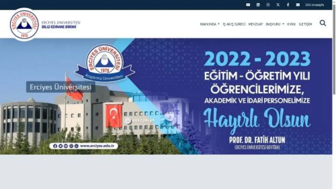
Task: Open the Facebook icon in top bar
Action: (288, 5)
